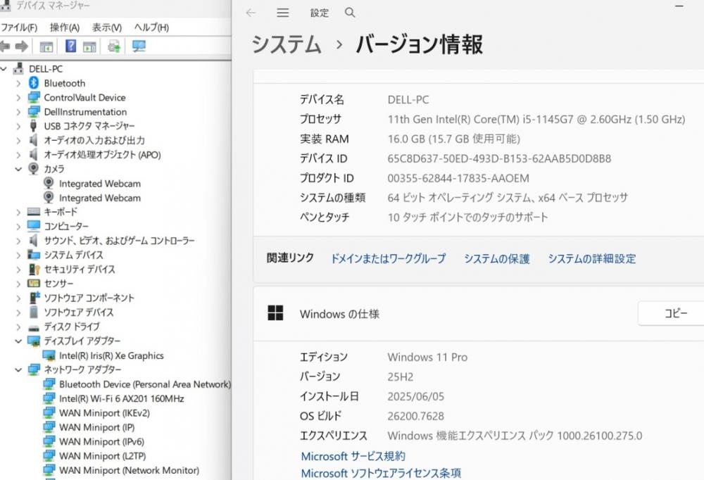The height and width of the screenshot is (480, 704).
Task: Click the コピー button for Windows specifications
Action: click(x=674, y=314)
